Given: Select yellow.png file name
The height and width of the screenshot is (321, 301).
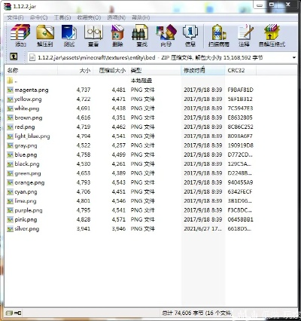Looking at the screenshot, I should [28, 99].
